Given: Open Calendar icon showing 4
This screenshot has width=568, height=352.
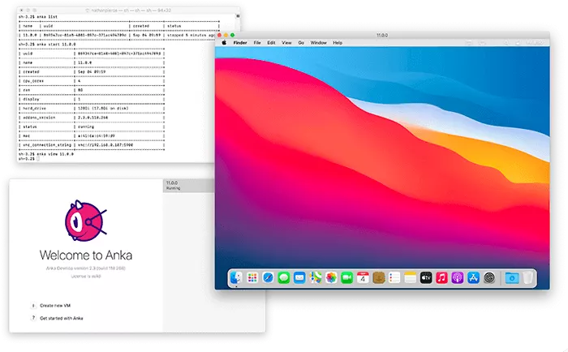Looking at the screenshot, I should click(x=363, y=278).
